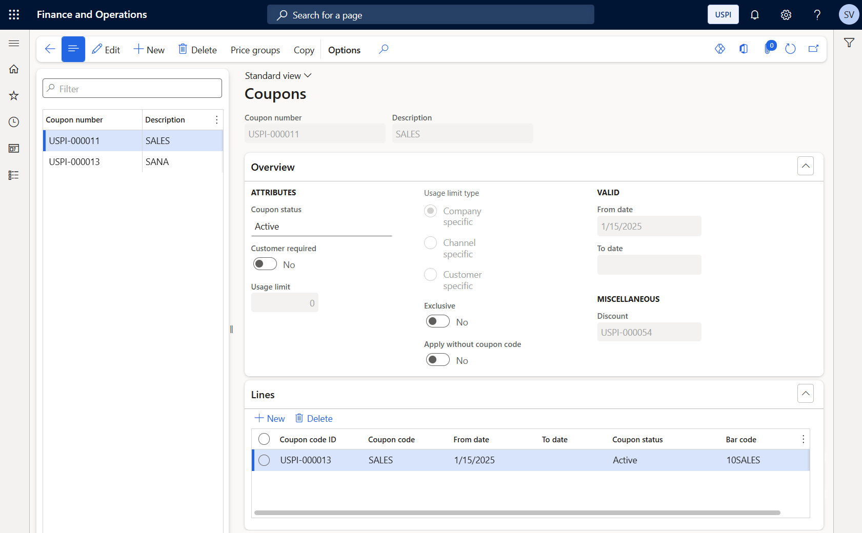The image size is (862, 533).
Task: Open notifications bell
Action: pyautogui.click(x=754, y=15)
